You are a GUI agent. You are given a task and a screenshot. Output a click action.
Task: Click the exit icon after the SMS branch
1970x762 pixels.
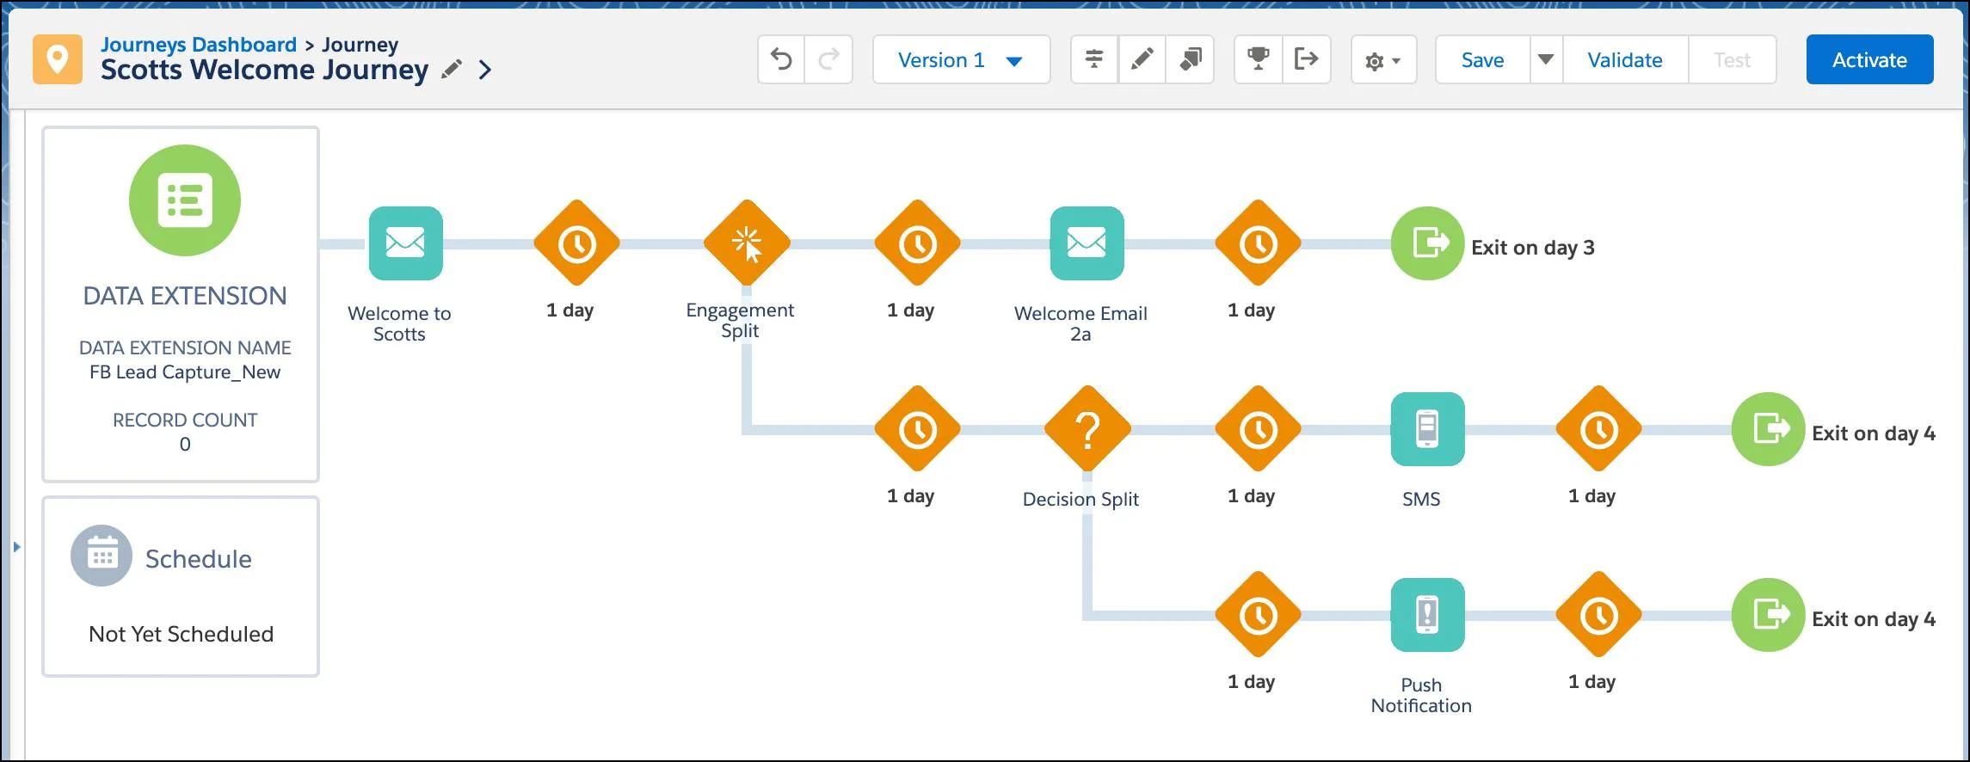[x=1768, y=429]
